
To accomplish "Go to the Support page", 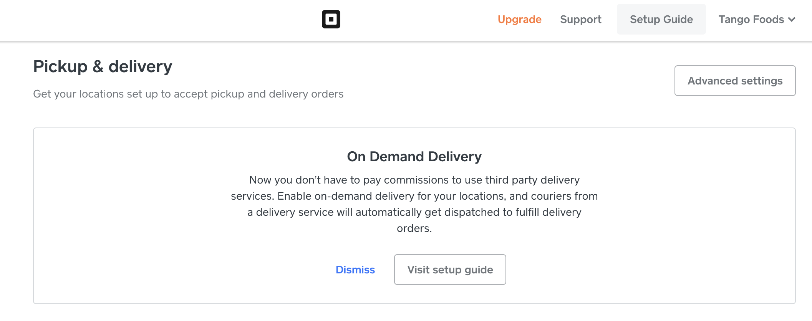I will (x=580, y=20).
